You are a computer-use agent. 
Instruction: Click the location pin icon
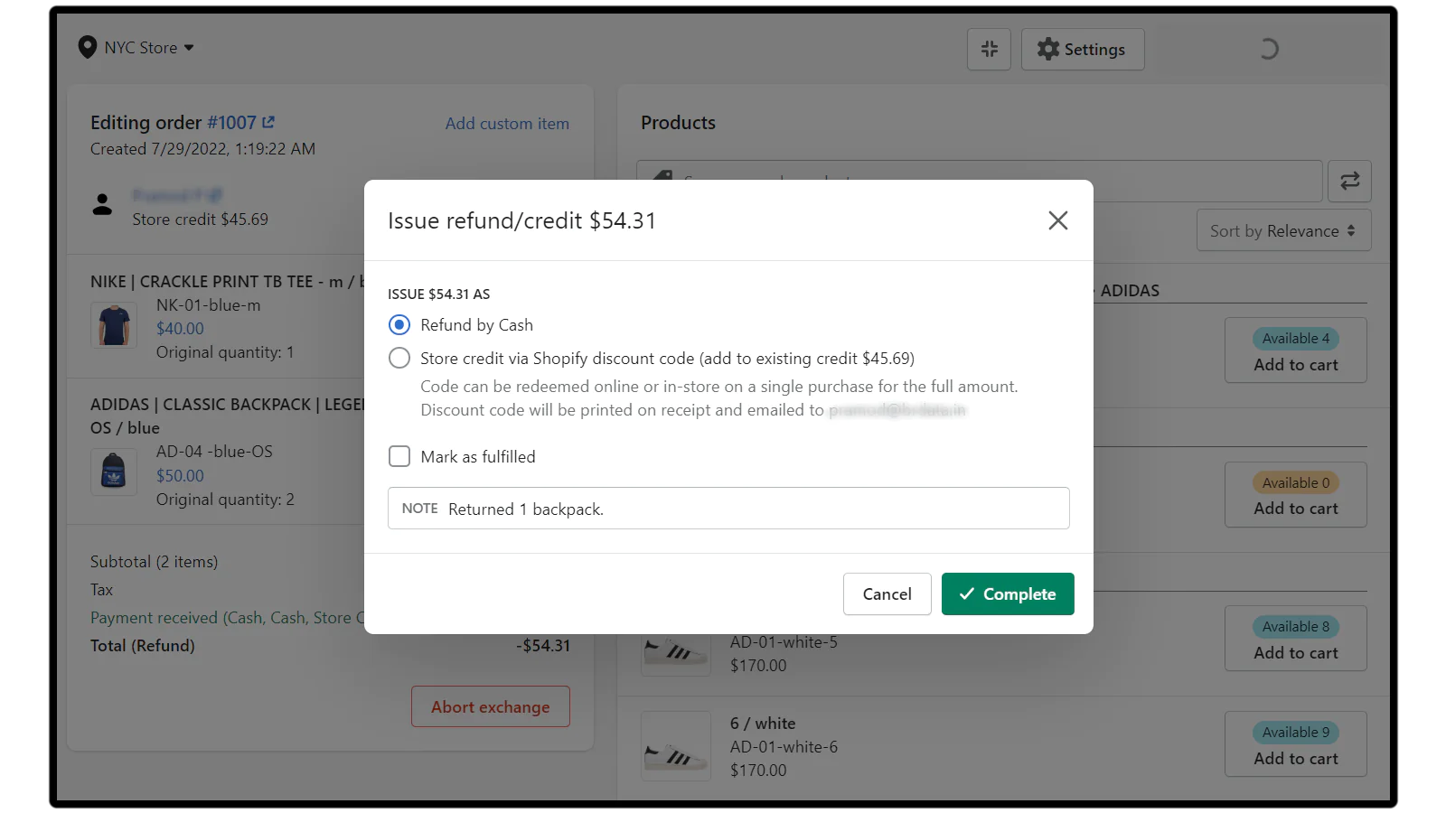pos(88,48)
